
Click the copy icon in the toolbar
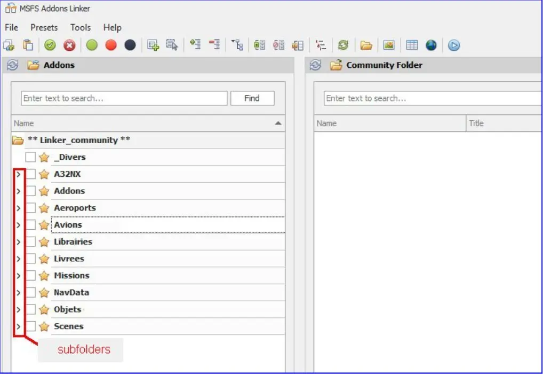pyautogui.click(x=9, y=45)
